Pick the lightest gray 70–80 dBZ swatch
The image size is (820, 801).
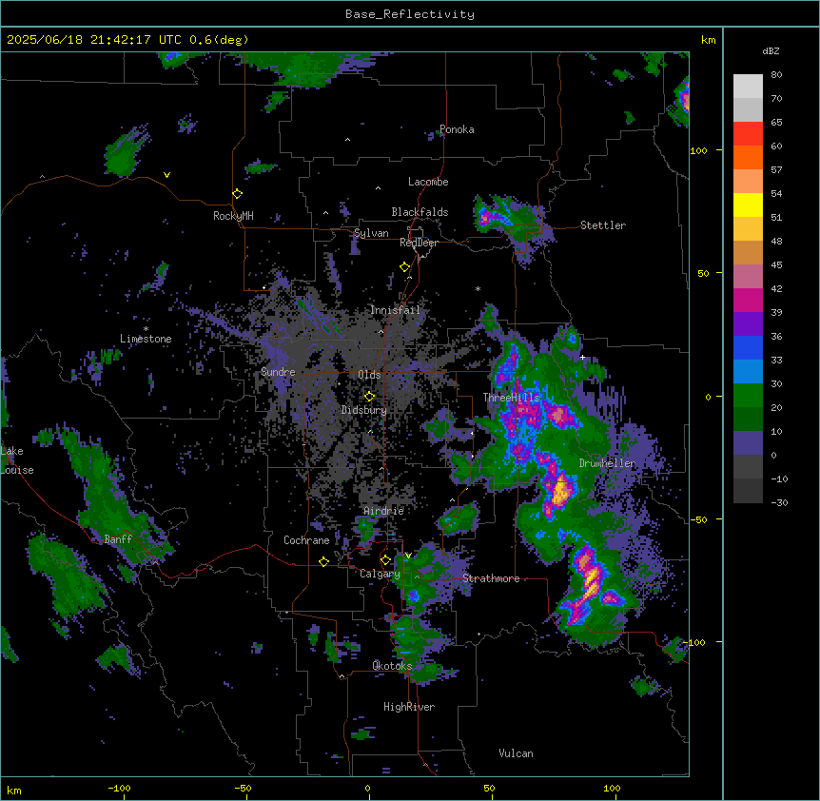click(748, 87)
